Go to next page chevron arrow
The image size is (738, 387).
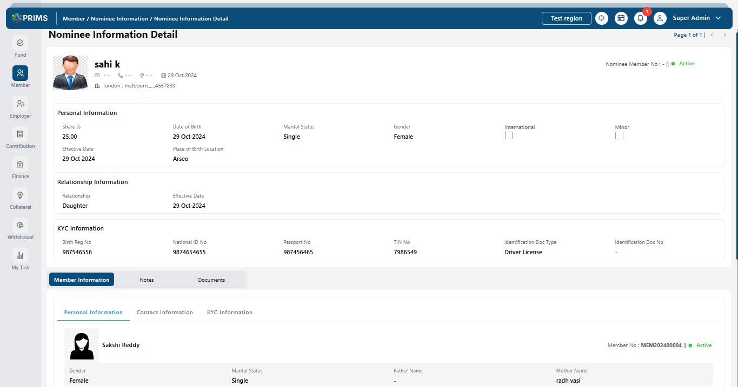coord(724,35)
